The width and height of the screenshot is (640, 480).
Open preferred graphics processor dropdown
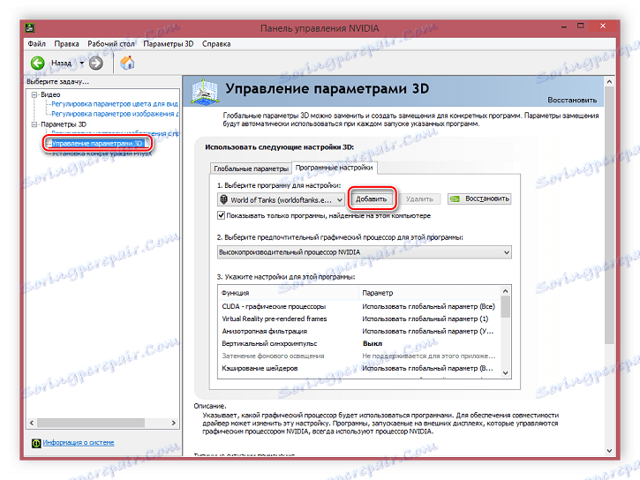click(364, 252)
